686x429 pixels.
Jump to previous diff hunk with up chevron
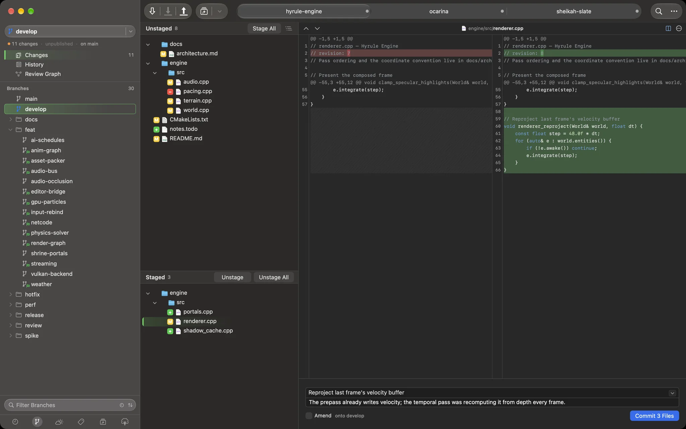pyautogui.click(x=306, y=28)
